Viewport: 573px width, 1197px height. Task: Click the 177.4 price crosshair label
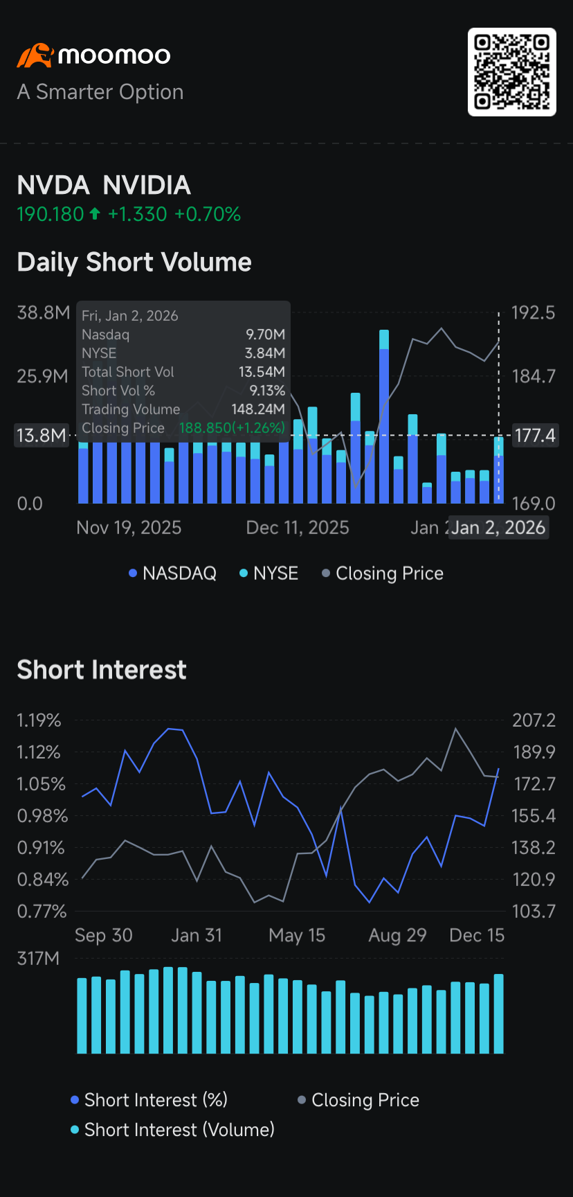(x=535, y=436)
